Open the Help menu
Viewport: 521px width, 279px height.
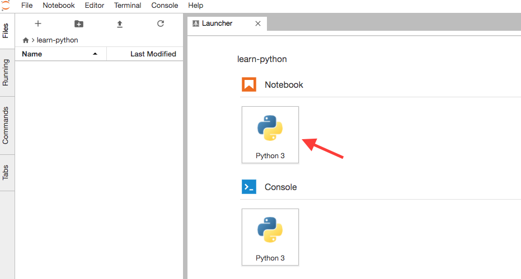[195, 6]
